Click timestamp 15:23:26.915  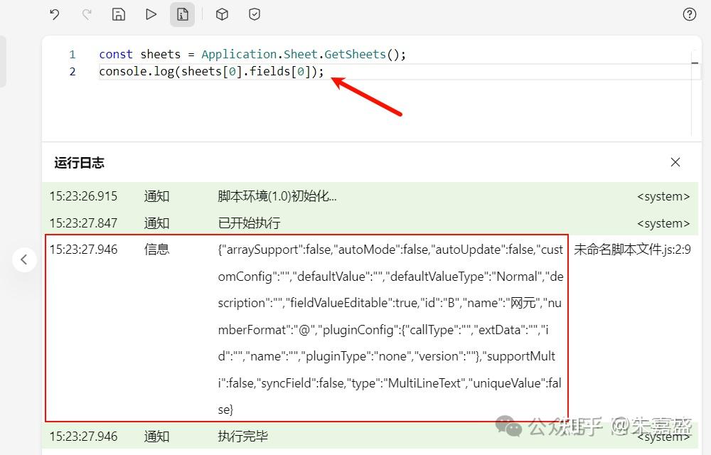click(x=83, y=196)
